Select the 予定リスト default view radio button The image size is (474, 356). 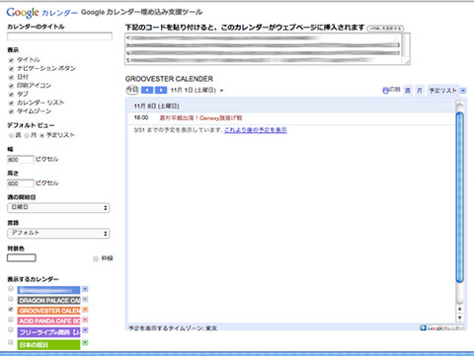coord(41,135)
